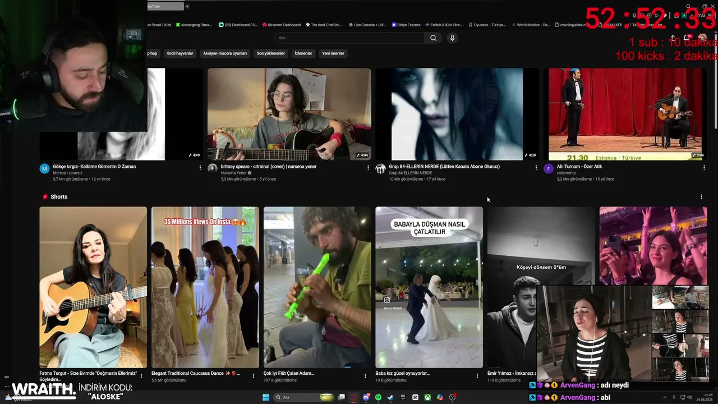Open the green flute player short thumbnail

(x=317, y=287)
